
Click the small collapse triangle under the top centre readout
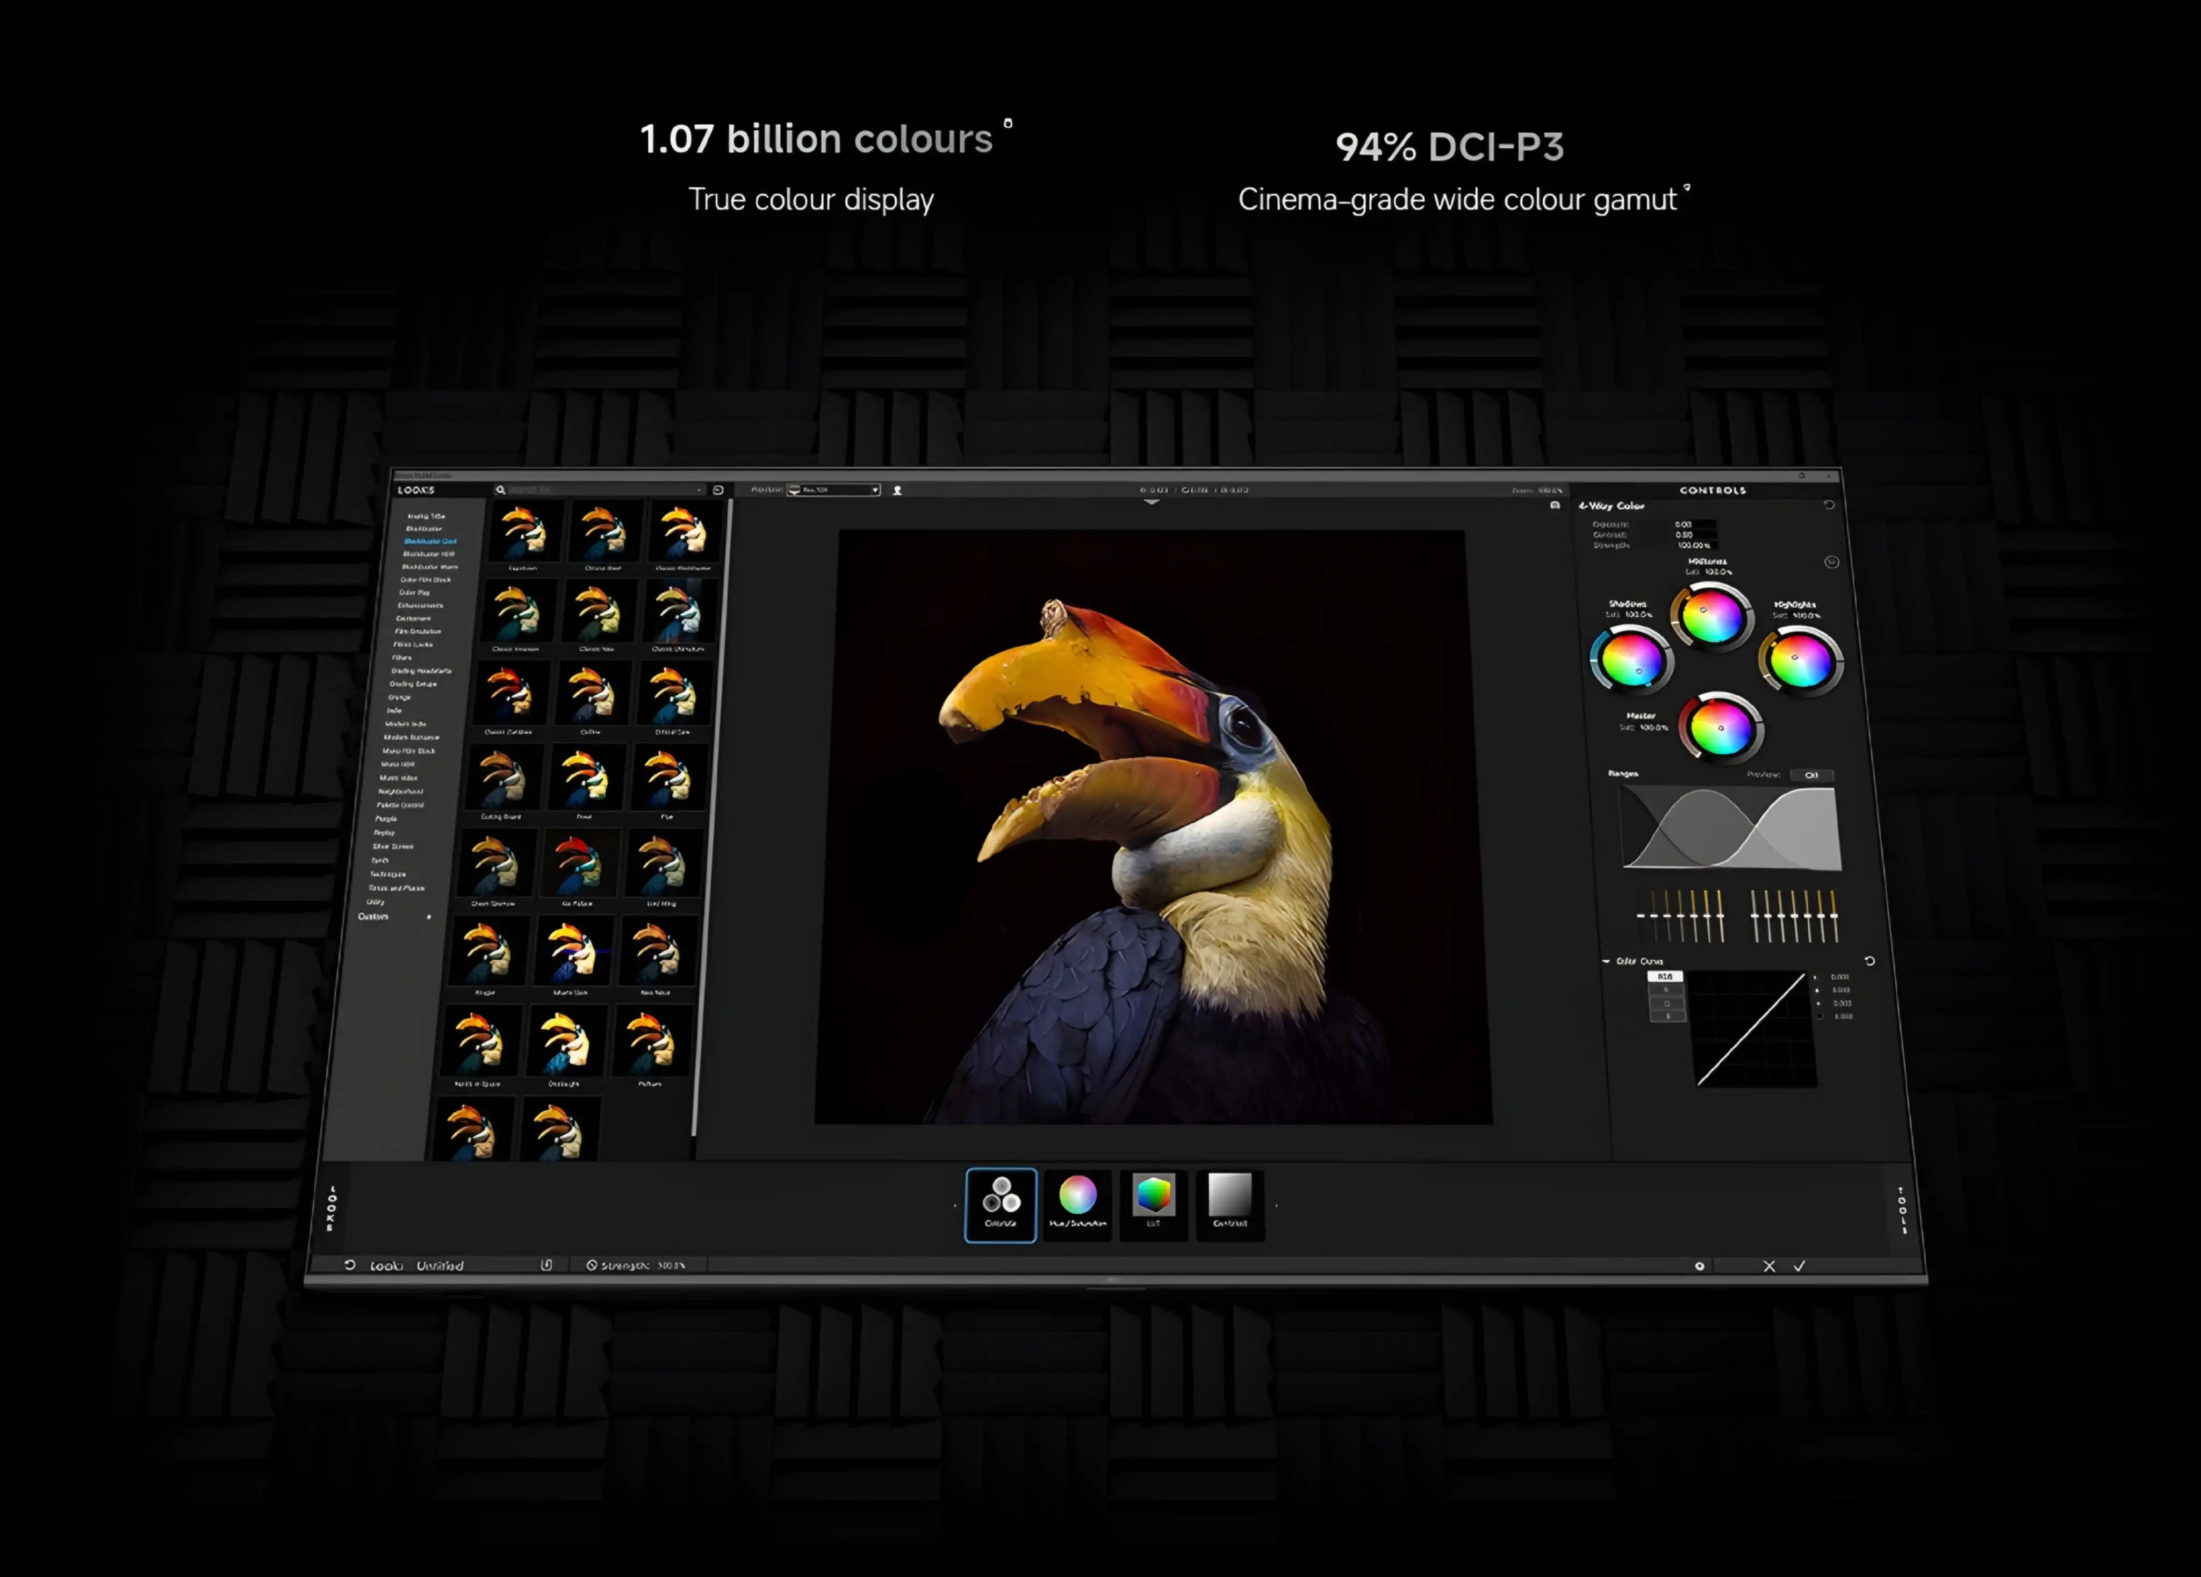coord(1151,503)
